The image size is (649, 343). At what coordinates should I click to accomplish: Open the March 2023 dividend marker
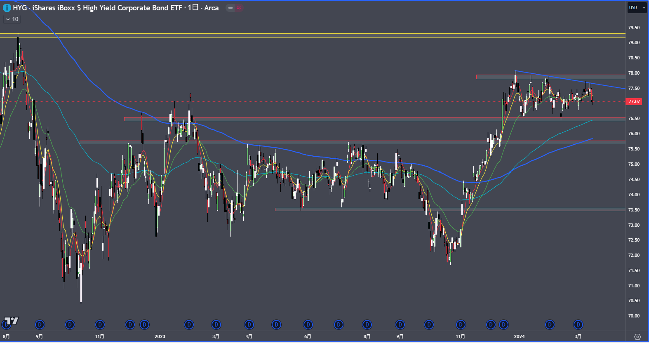point(216,325)
